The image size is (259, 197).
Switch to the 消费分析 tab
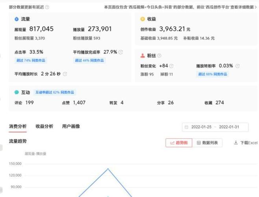[18, 126]
